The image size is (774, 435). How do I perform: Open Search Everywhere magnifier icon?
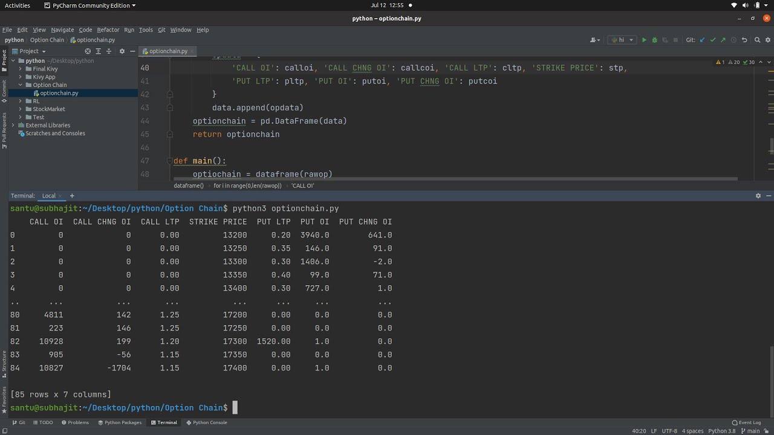coord(758,40)
